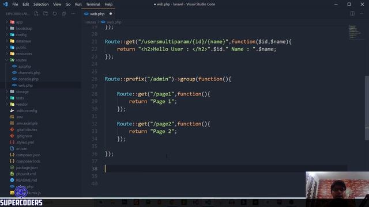Screen dimensions: 369x207
Task: Open editor more actions ellipsis menu
Action: (x=362, y=14)
